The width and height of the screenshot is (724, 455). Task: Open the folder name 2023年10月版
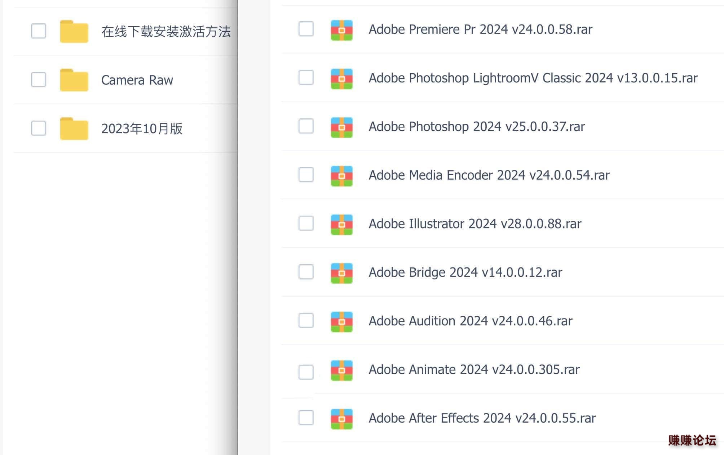142,129
